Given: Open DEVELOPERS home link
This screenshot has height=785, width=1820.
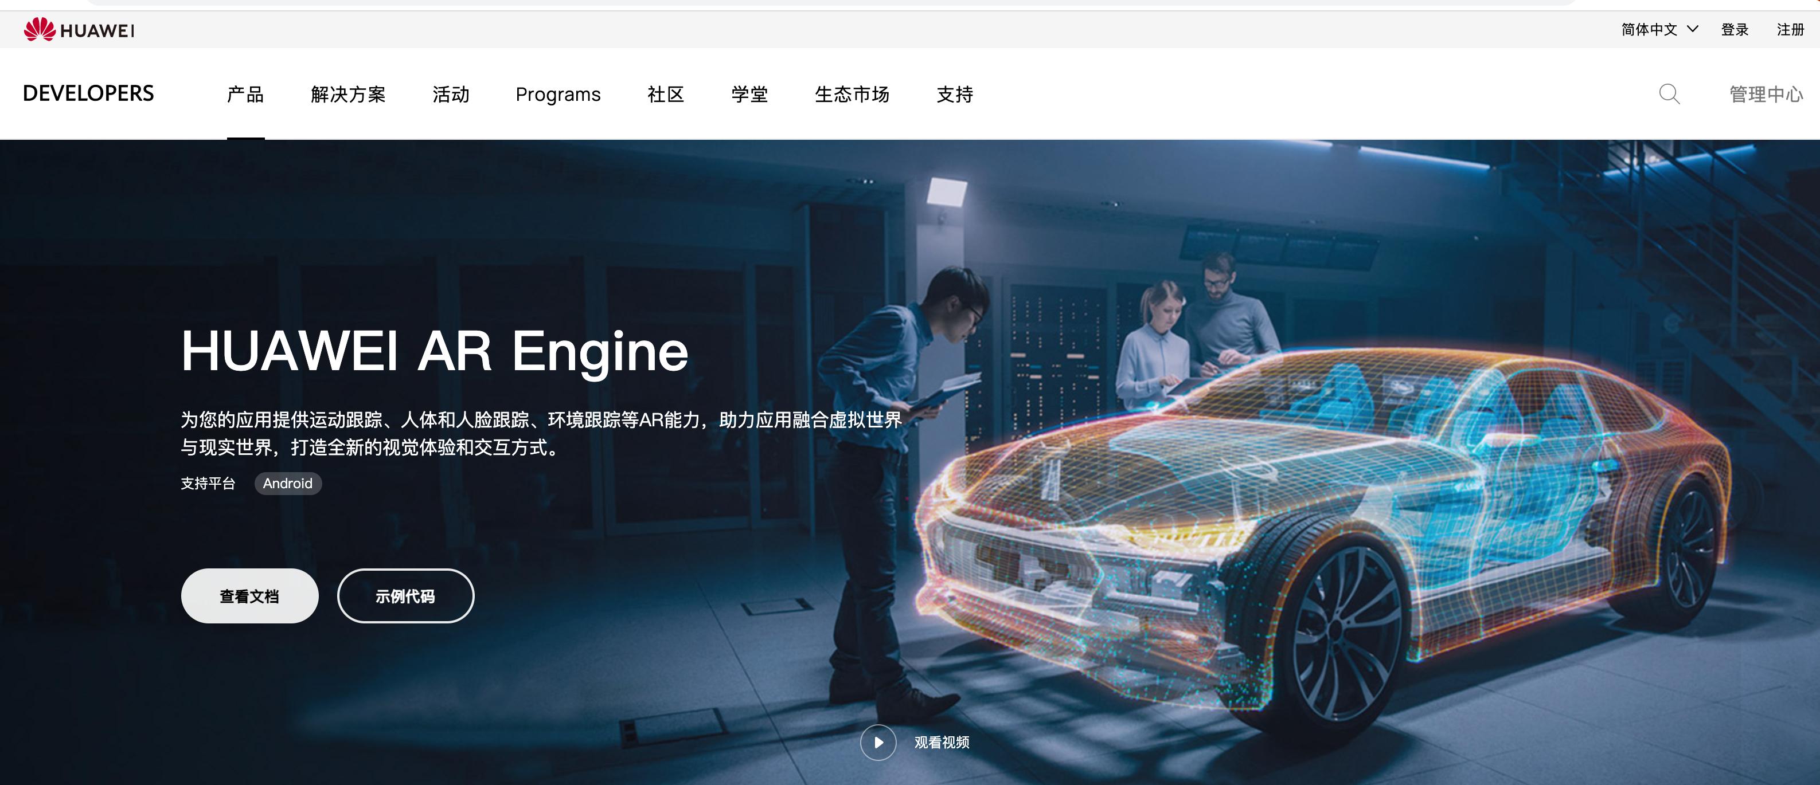Looking at the screenshot, I should 88,93.
